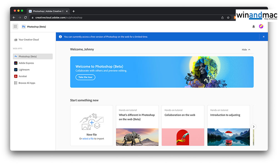Screen dimensions: 278x164
Task: Select Photoshop (Beta) in sidebar
Action: [x=33, y=56]
